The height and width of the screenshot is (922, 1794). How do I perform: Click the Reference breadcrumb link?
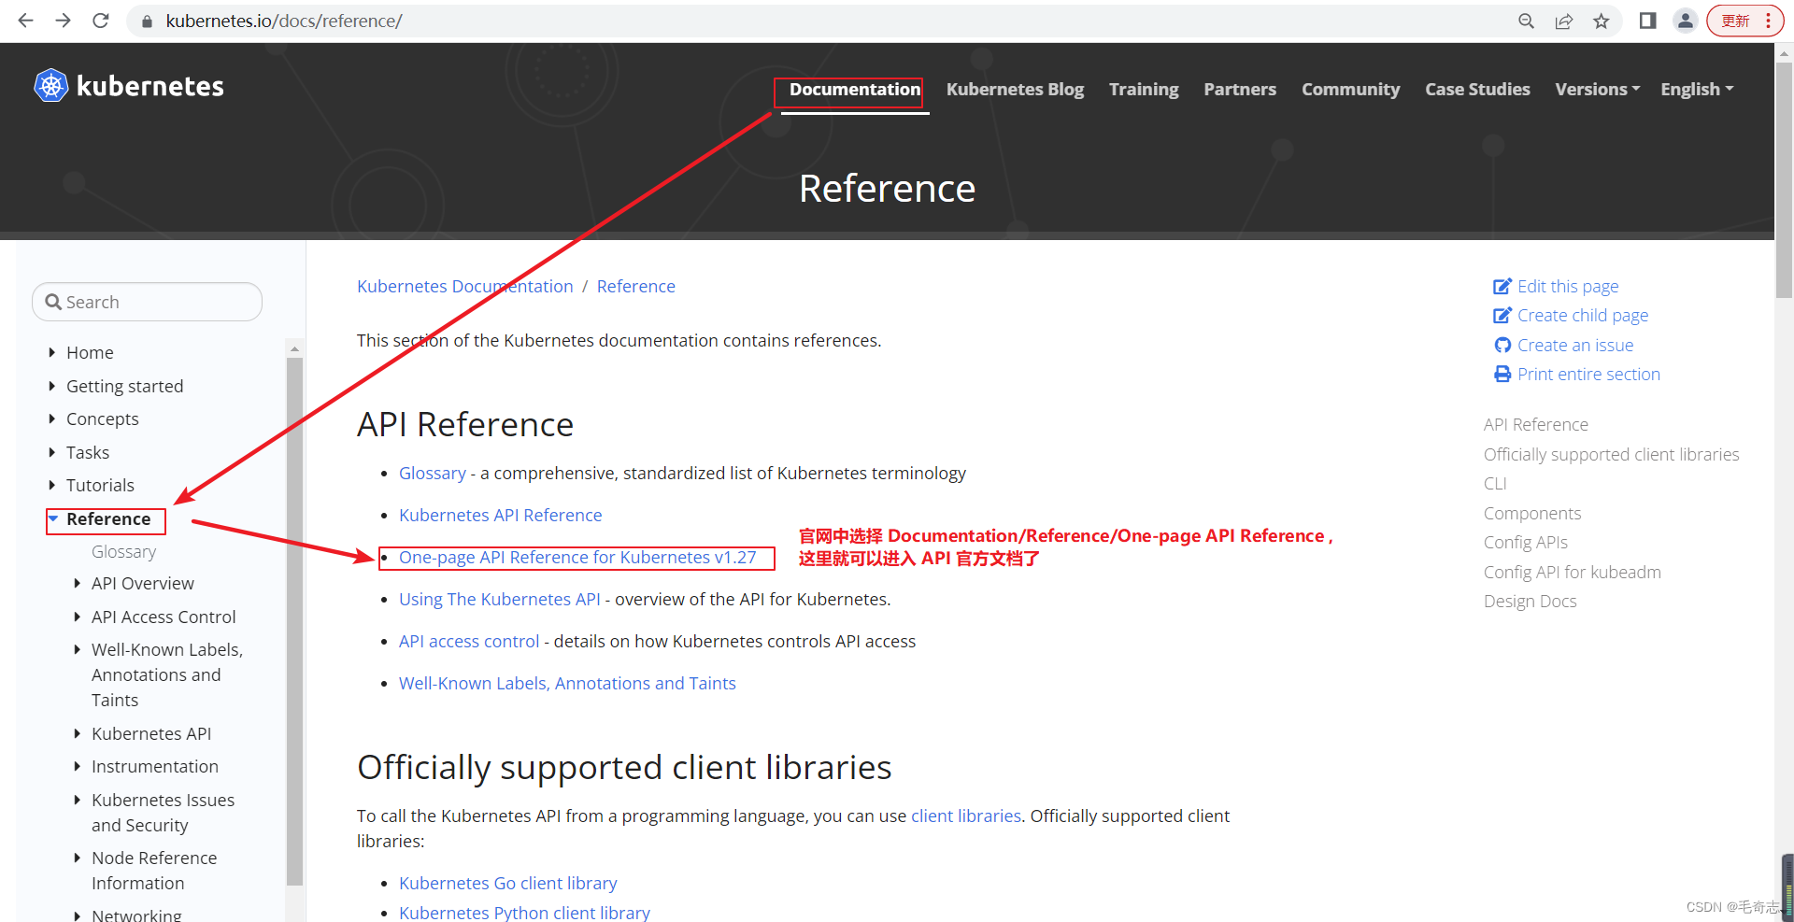pyautogui.click(x=635, y=286)
